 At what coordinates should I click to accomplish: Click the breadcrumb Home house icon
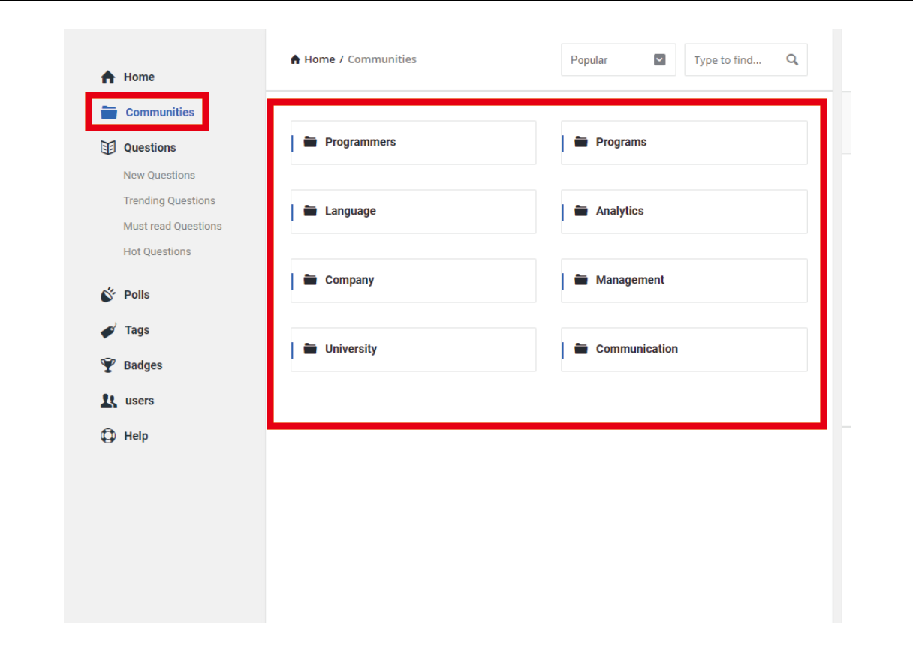[x=296, y=59]
